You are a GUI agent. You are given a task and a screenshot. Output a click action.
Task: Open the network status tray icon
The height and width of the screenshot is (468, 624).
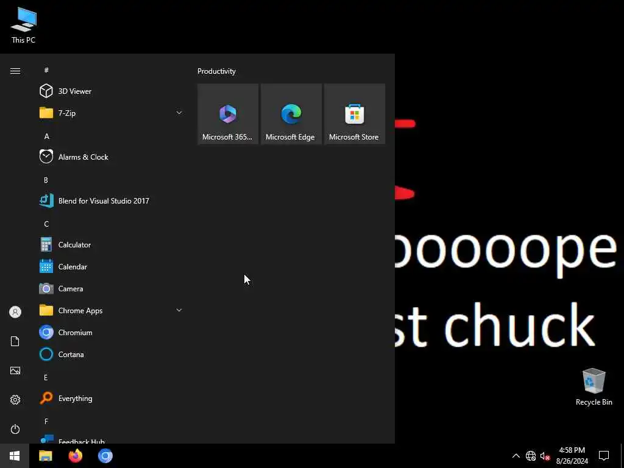pos(531,456)
